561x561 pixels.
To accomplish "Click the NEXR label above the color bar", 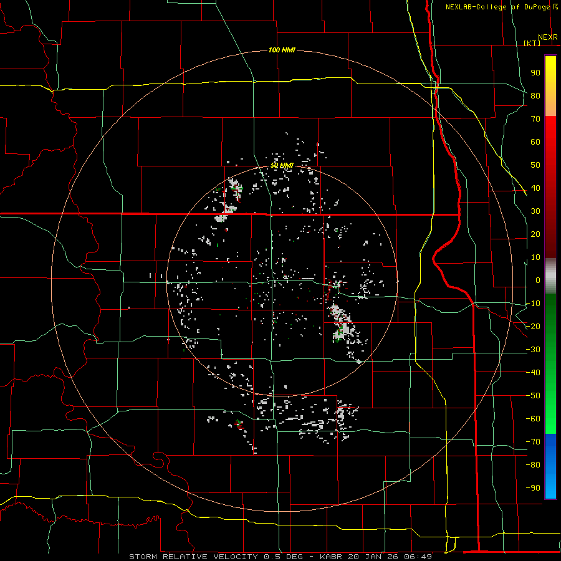I will (x=548, y=37).
